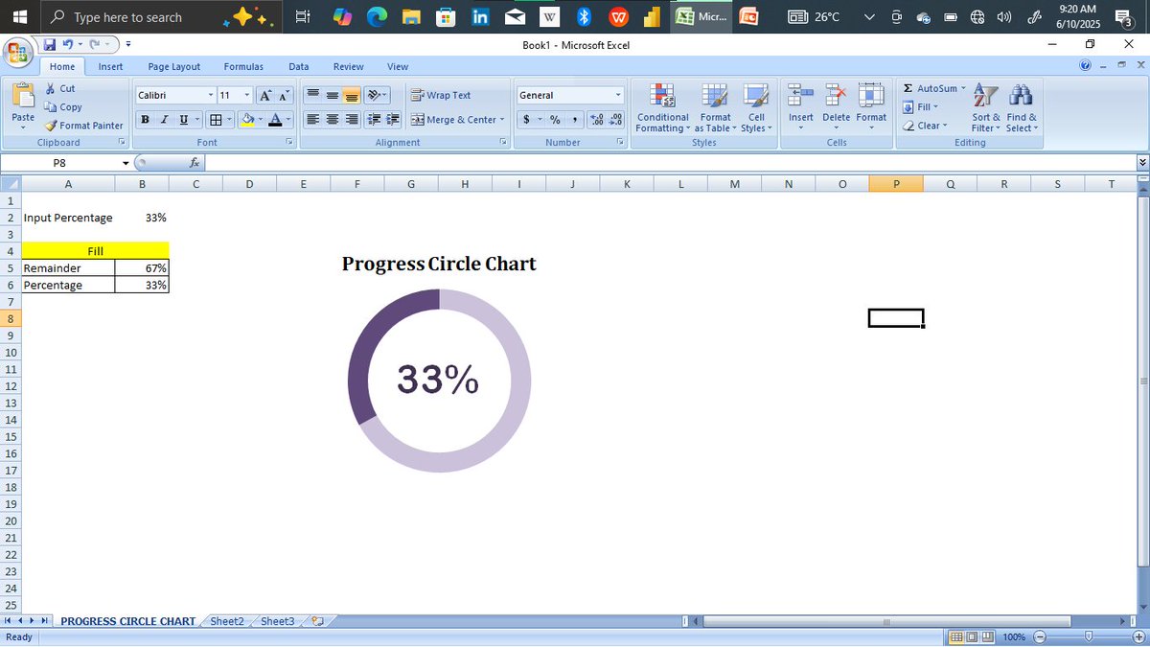Activate the Format Painter
This screenshot has height=647, width=1150.
click(x=84, y=126)
